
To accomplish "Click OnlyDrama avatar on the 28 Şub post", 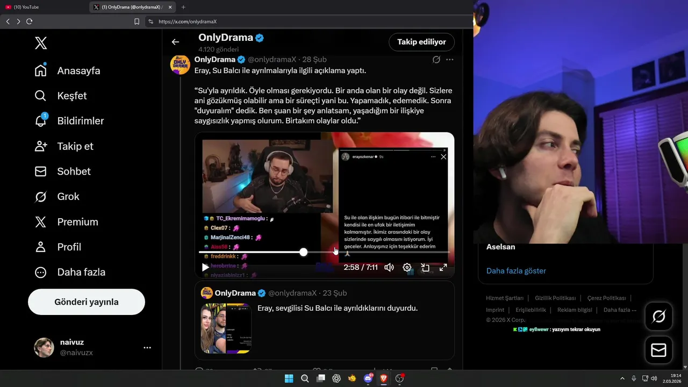I will [180, 64].
